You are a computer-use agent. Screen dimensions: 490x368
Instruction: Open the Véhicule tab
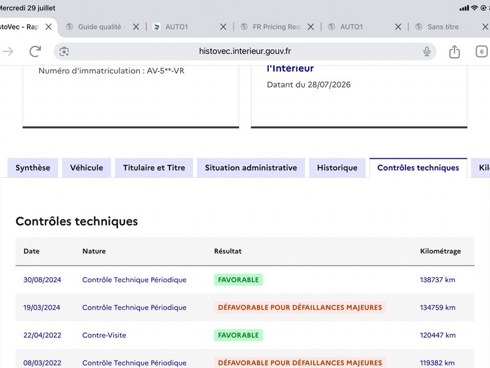pos(86,167)
